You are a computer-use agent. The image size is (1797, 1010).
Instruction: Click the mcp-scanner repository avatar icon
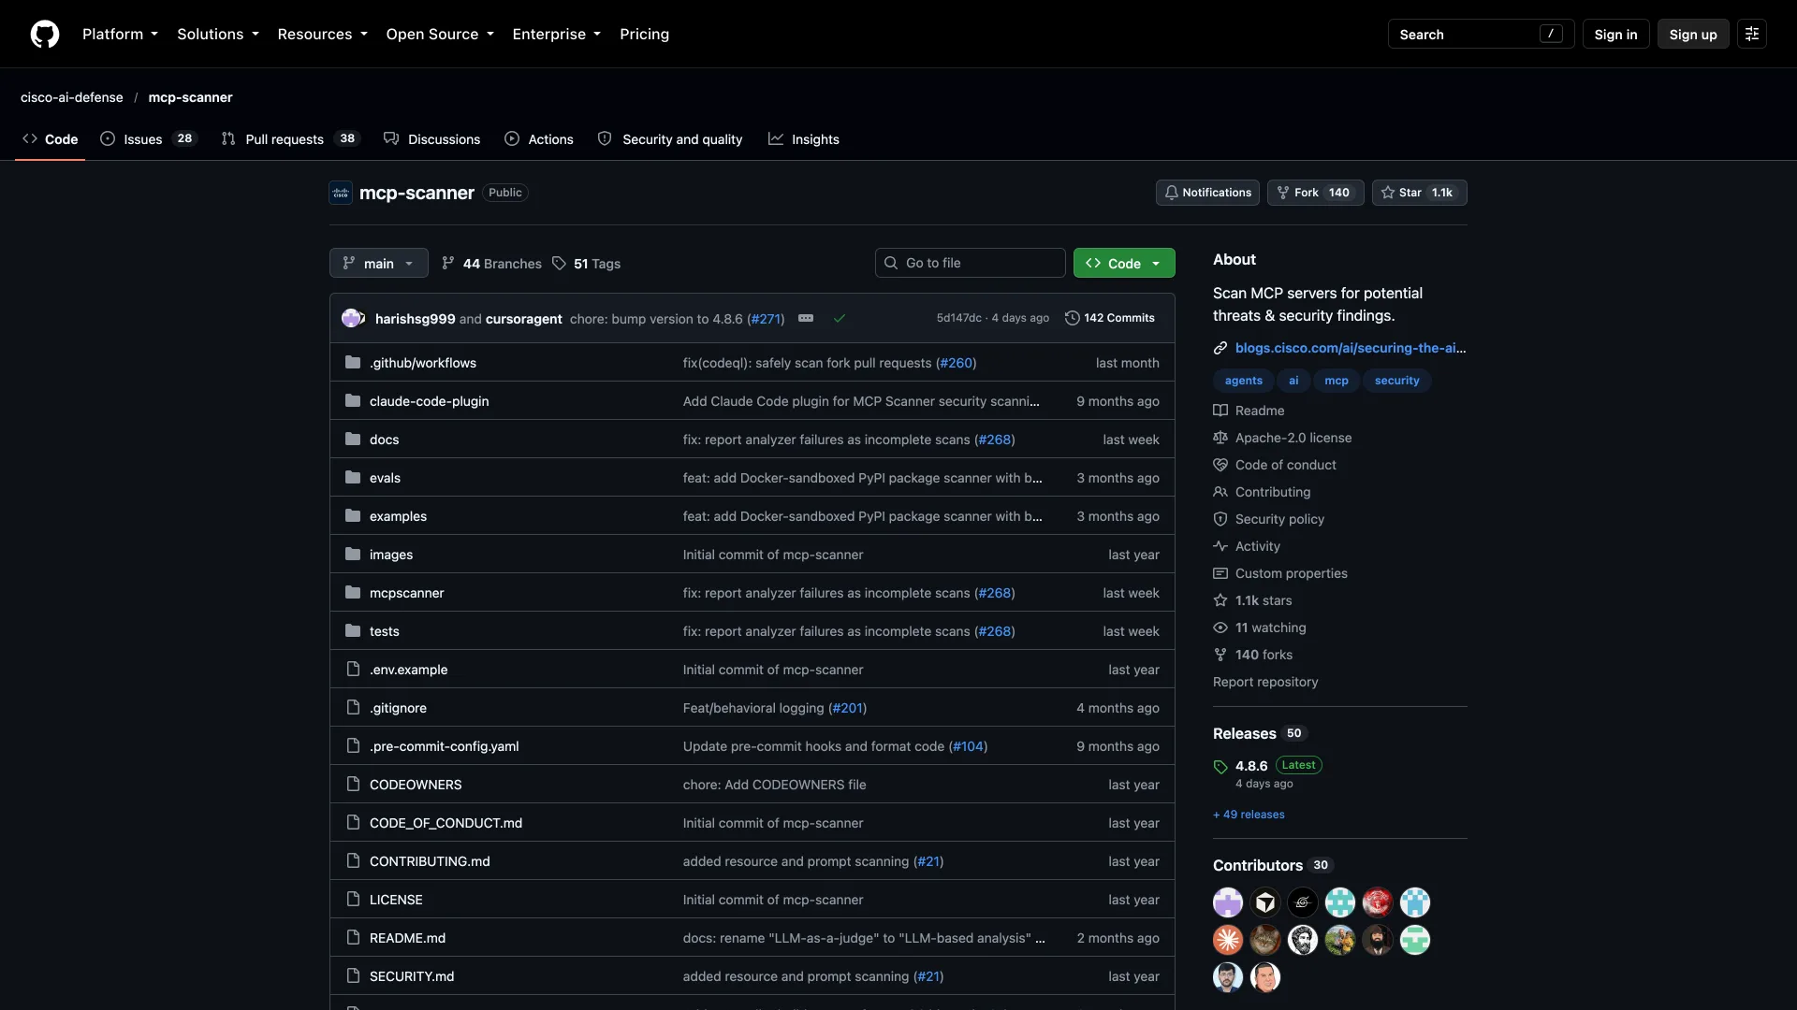341,193
